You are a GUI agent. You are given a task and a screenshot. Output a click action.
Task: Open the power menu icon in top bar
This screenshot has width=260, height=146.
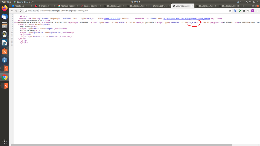click(254, 2)
